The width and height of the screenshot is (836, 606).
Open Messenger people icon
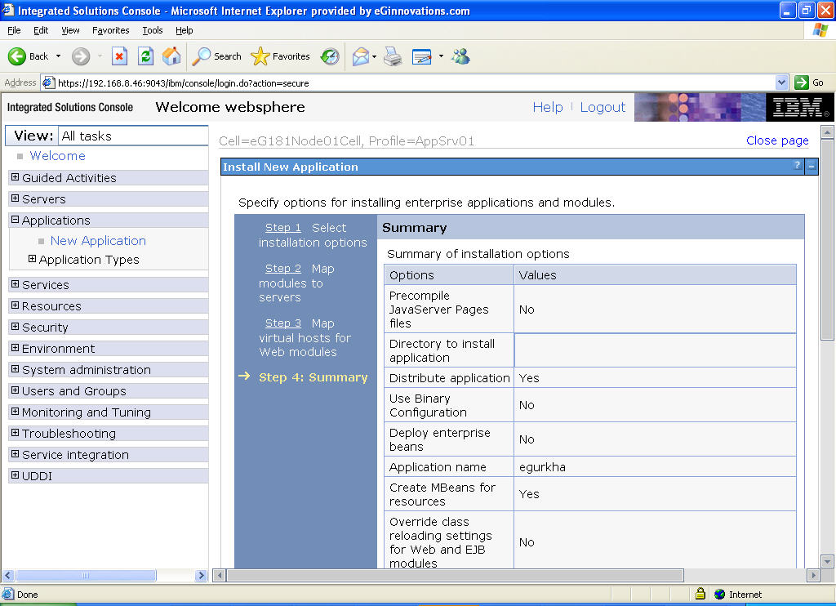click(460, 56)
